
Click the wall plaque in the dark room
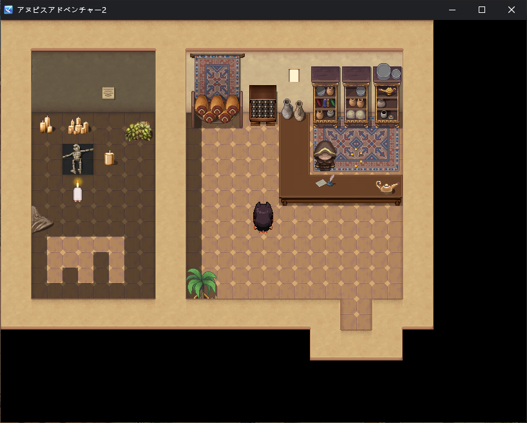click(108, 93)
